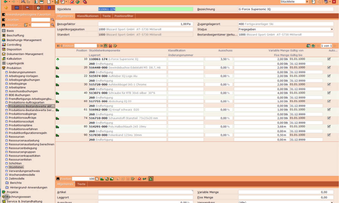Toggle Auto checkbox for position 10
Viewport: 339px width, 203px height.
[329, 59]
